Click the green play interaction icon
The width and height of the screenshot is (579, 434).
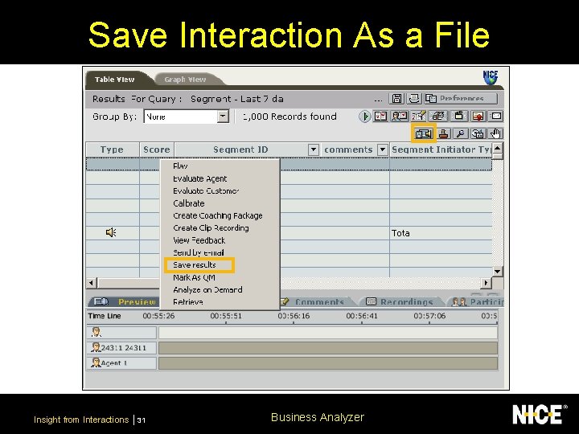364,117
